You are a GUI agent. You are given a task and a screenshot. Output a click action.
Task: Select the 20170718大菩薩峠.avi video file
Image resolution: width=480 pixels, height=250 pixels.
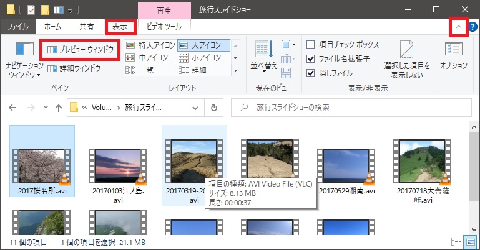(x=423, y=171)
